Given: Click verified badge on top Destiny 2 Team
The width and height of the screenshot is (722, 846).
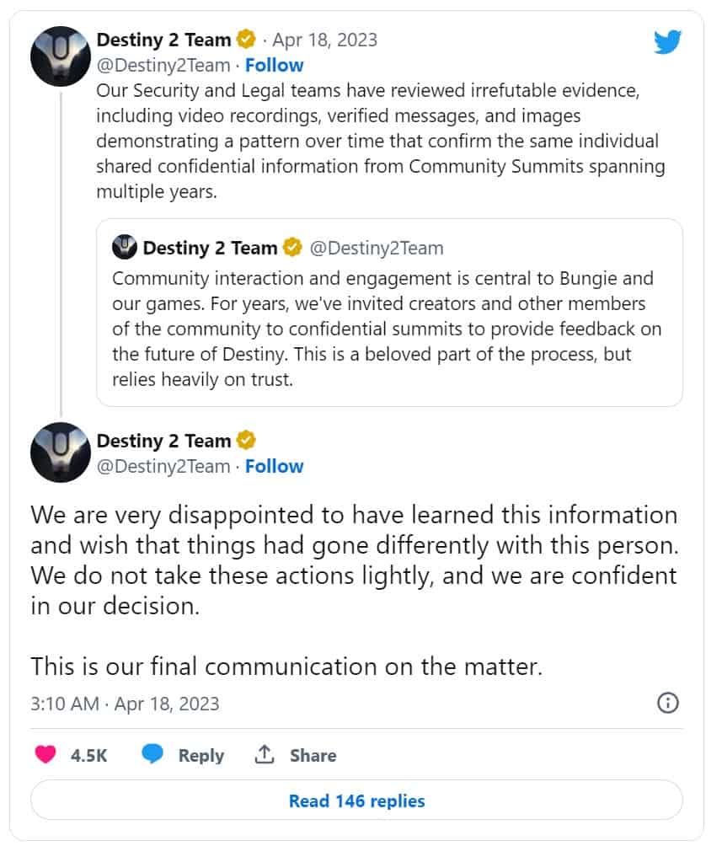Looking at the screenshot, I should coord(247,40).
